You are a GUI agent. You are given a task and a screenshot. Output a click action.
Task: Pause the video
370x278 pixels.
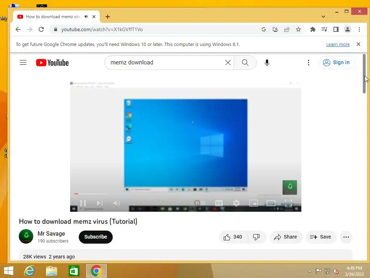pos(83,203)
